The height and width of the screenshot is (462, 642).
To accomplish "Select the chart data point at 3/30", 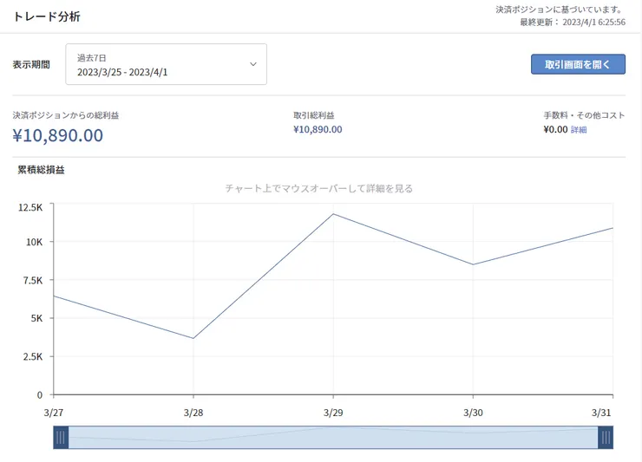I will point(473,264).
